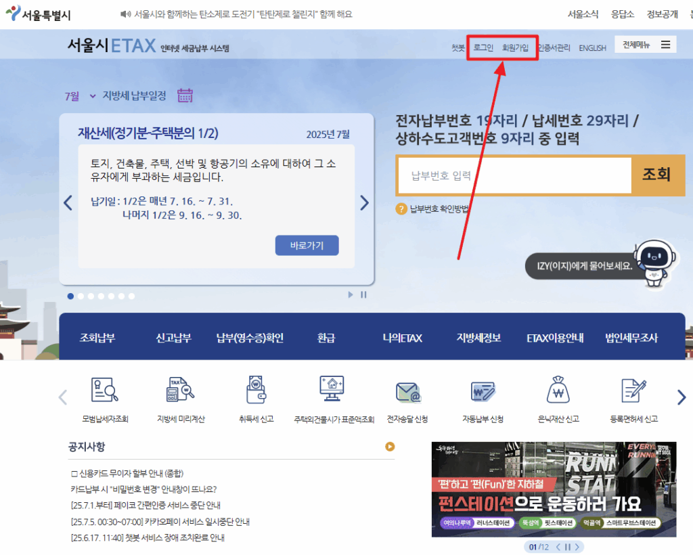Click the 지방세 납부일정 heading

[x=135, y=95]
